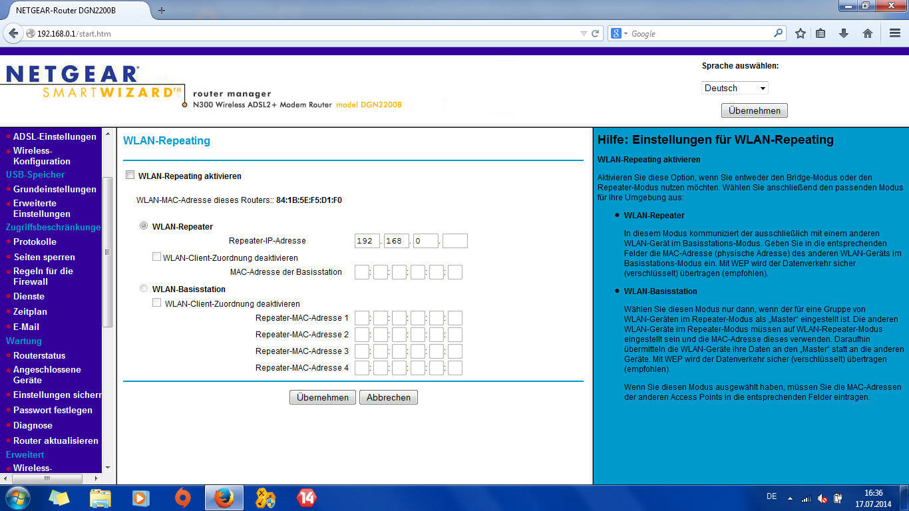Enable the WLAN-Repeating aktivieren checkbox

130,175
